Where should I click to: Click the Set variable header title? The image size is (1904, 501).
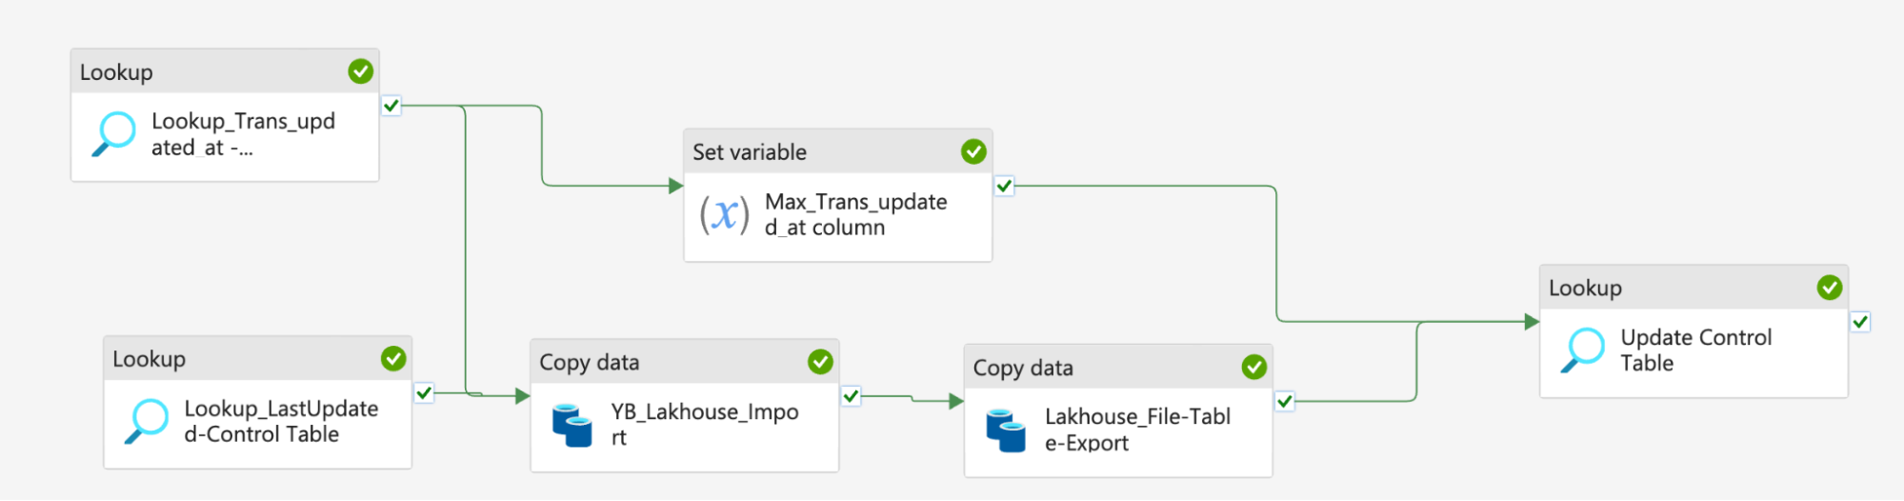[x=750, y=152]
